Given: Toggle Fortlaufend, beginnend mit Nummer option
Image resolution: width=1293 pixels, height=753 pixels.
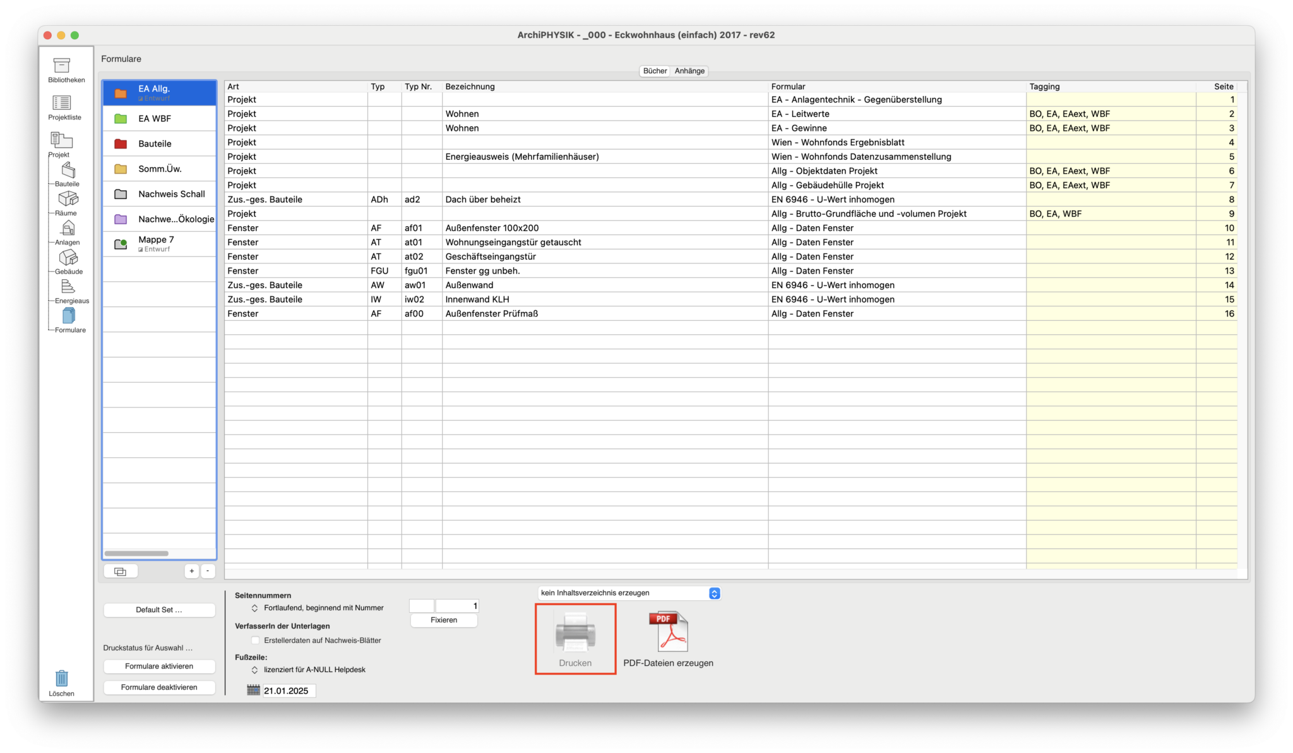Looking at the screenshot, I should pos(254,608).
